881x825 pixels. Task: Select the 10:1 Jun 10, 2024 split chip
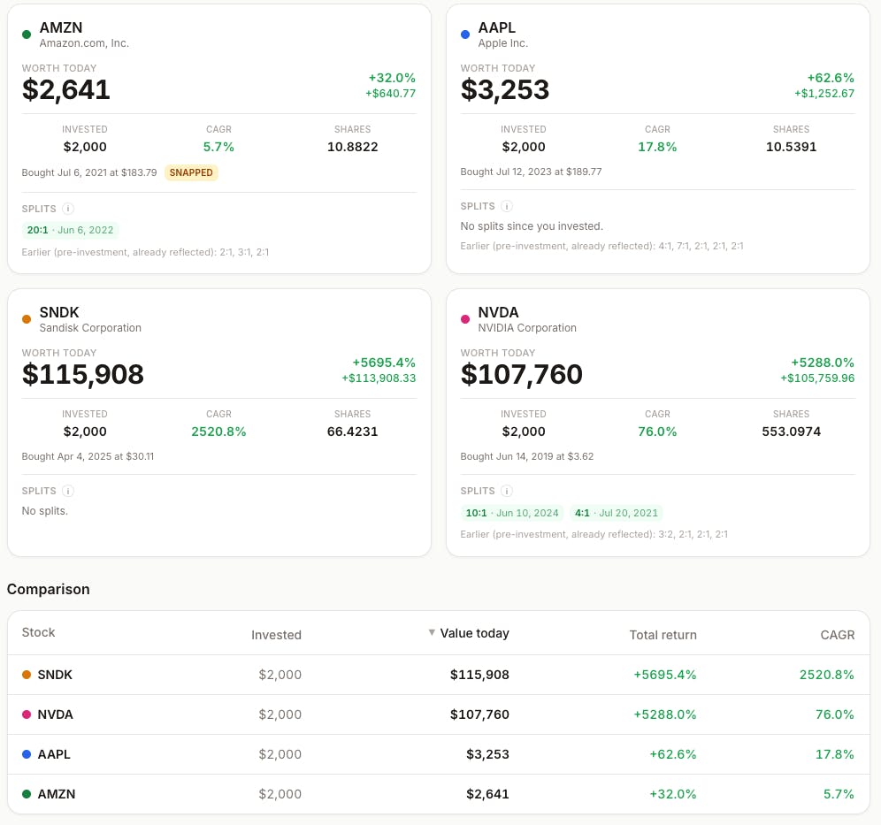point(512,513)
